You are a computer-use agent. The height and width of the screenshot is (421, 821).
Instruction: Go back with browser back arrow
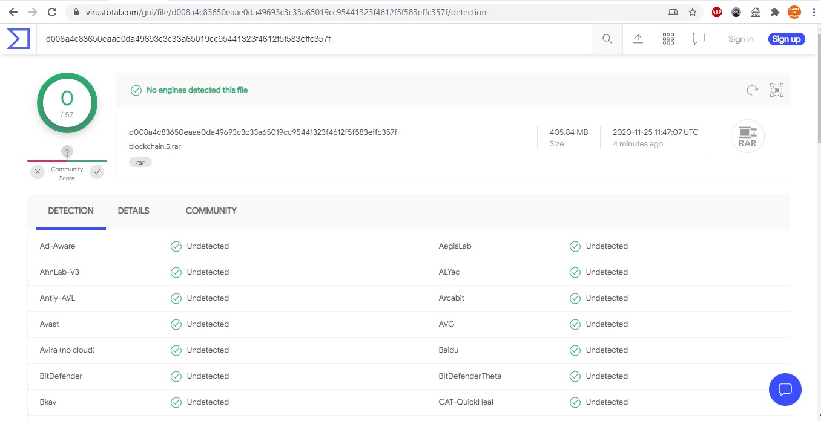tap(13, 12)
